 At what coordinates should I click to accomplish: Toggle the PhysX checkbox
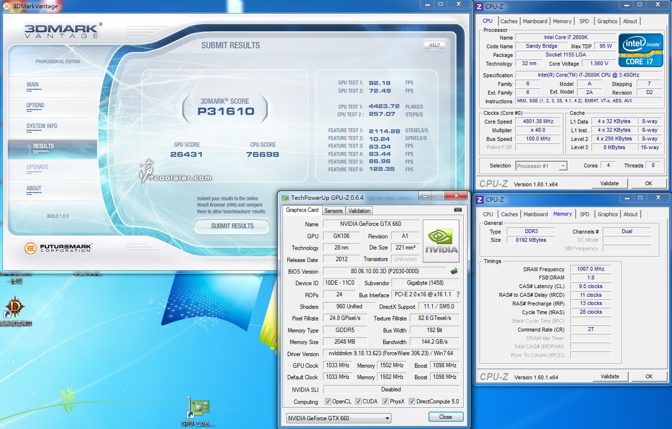[x=385, y=401]
